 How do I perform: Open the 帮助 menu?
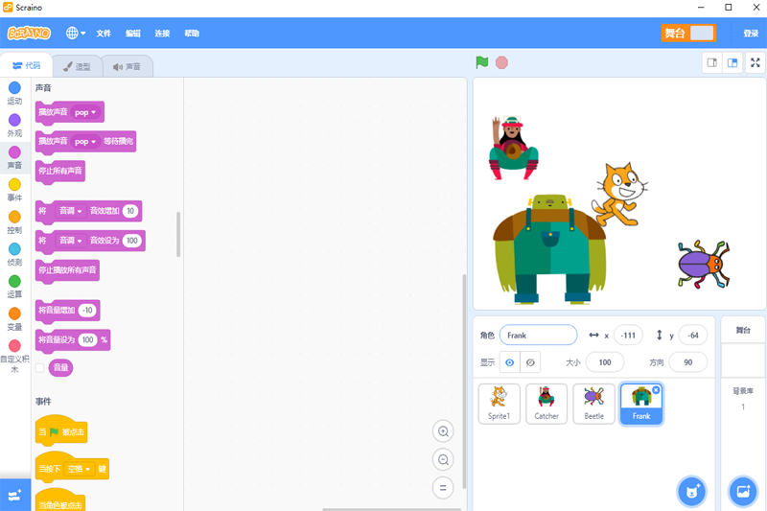point(192,34)
